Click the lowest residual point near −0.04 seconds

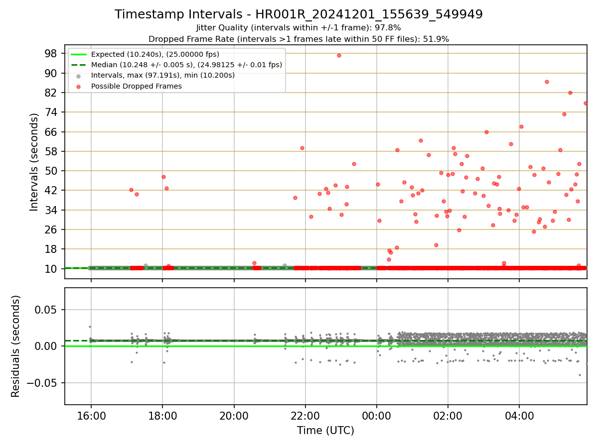pyautogui.click(x=580, y=375)
